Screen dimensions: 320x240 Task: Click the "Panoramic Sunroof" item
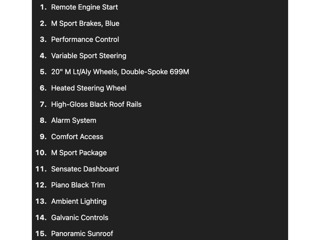coord(82,234)
